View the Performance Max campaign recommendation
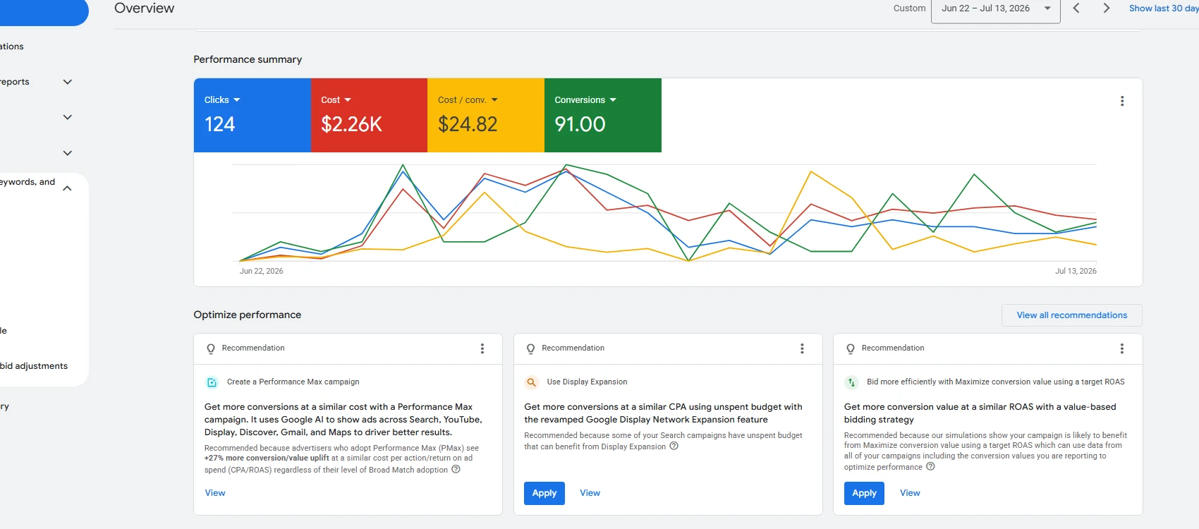The image size is (1199, 529). click(x=215, y=493)
